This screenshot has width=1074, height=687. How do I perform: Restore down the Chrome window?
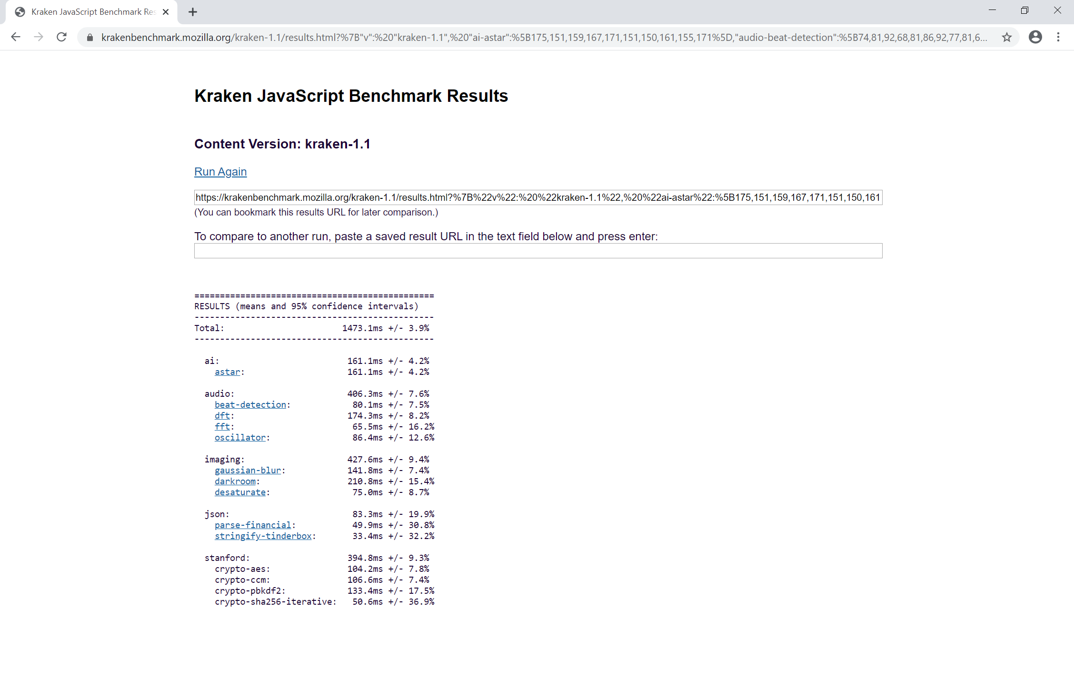(x=1025, y=10)
